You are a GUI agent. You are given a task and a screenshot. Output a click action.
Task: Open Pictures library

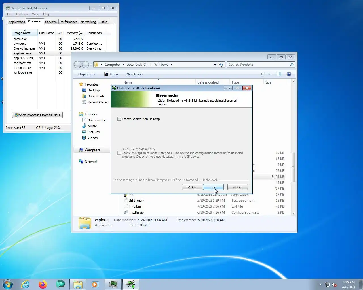pos(94,132)
